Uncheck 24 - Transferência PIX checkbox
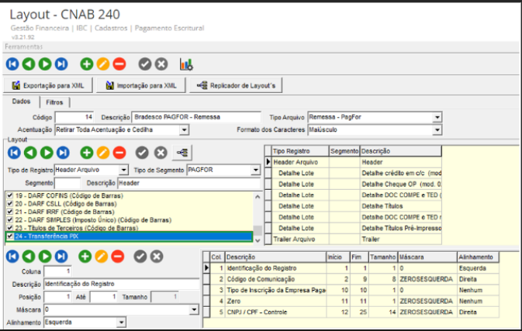This screenshot has height=331, width=522. click(9, 236)
